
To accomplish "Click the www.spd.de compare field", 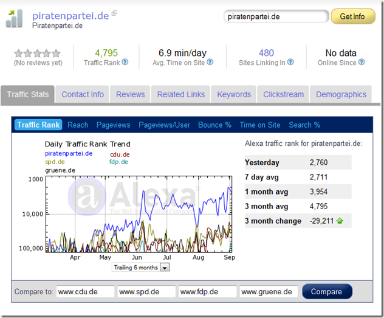I will 146,291.
